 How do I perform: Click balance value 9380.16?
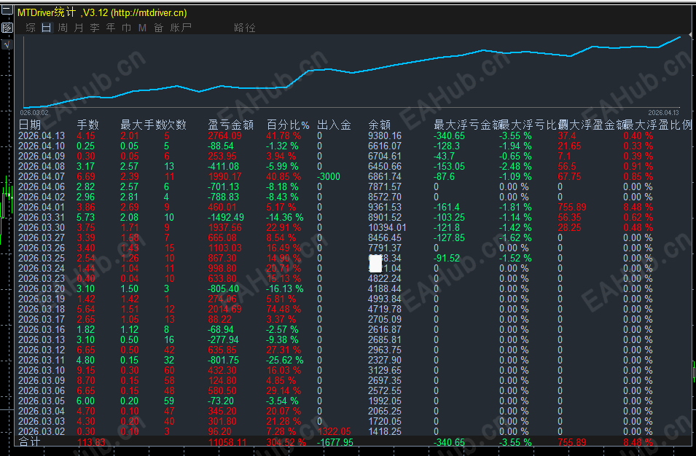384,135
